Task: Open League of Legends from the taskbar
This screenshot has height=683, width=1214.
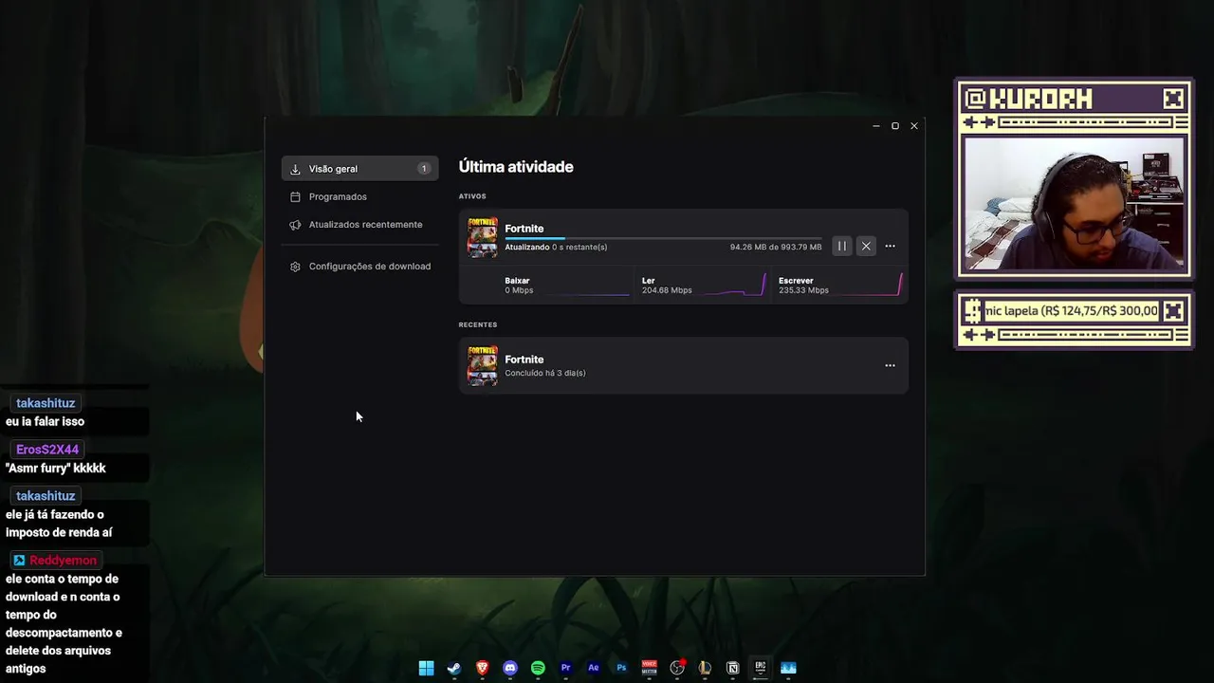Action: [x=705, y=668]
